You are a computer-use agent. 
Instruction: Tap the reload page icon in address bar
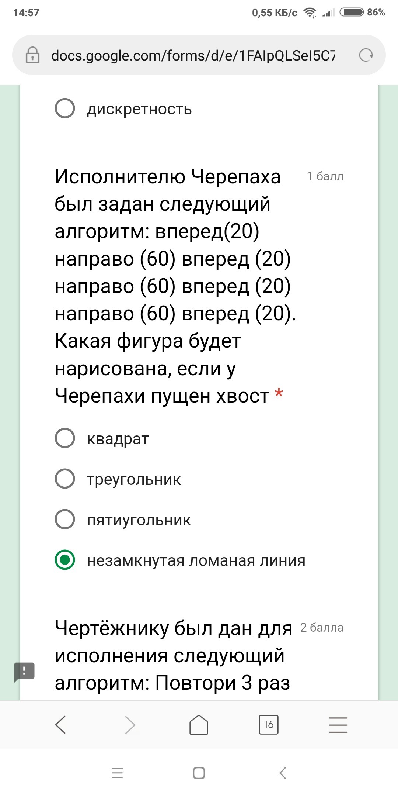pyautogui.click(x=366, y=55)
